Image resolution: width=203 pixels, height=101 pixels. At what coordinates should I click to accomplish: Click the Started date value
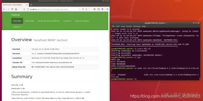[x=45, y=49]
